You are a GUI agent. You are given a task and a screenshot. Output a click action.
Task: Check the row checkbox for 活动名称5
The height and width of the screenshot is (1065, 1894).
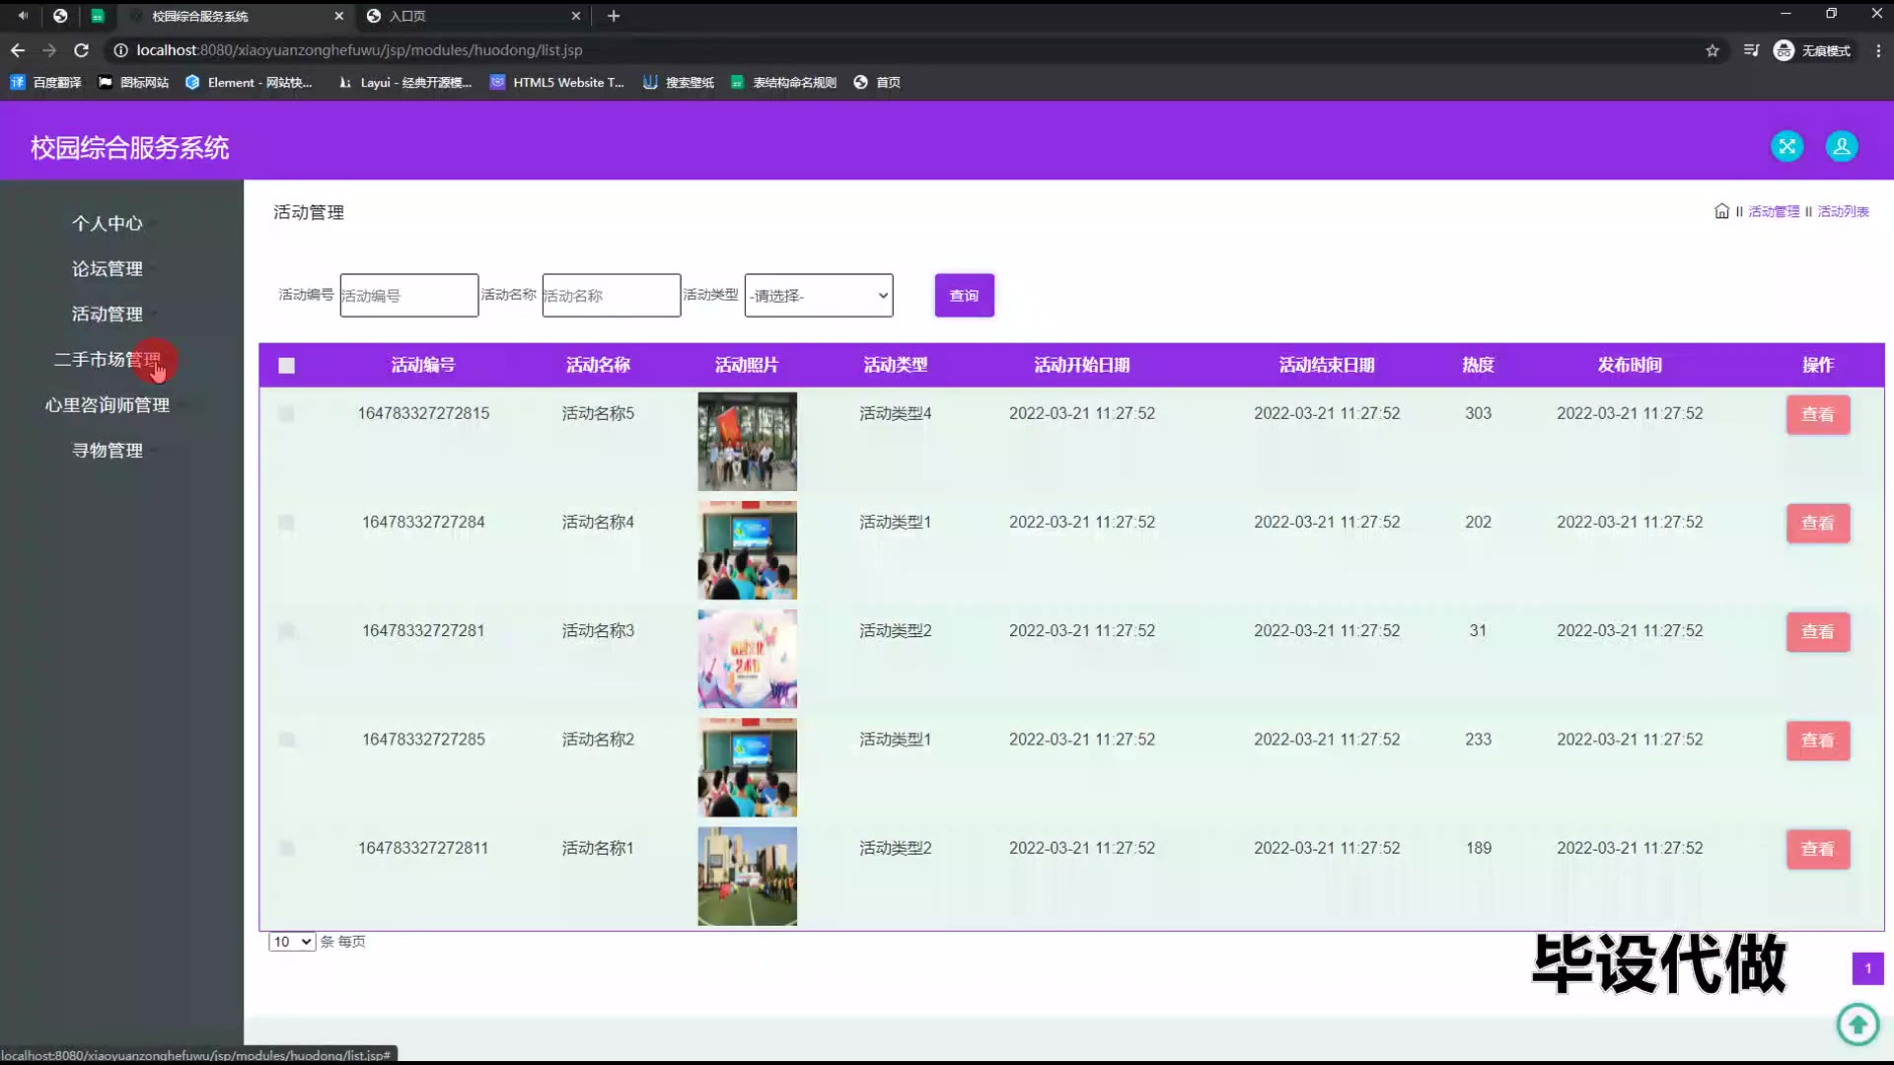point(287,414)
